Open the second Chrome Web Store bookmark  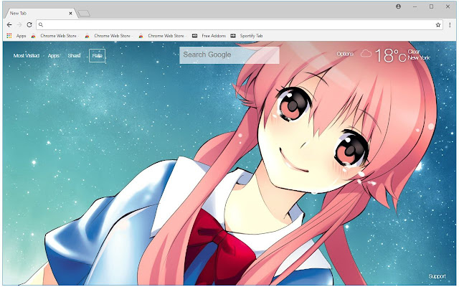[108, 36]
